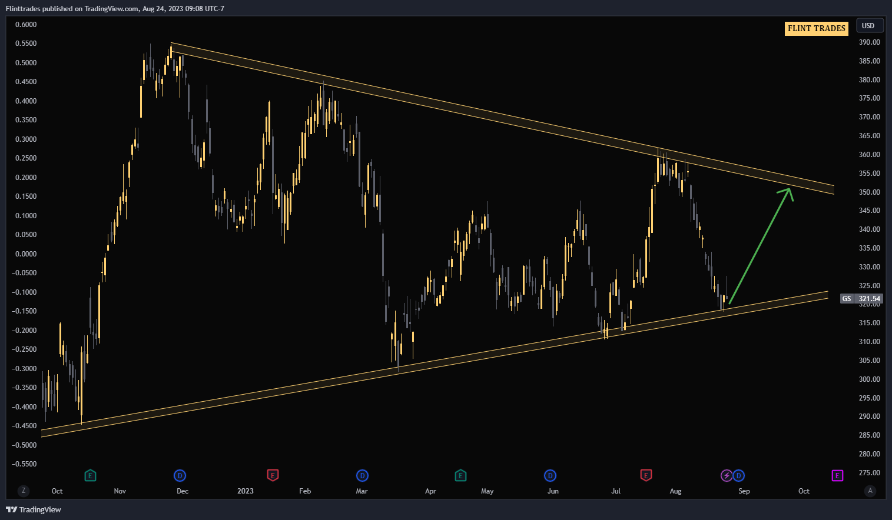Click the blue dividend marker near March
This screenshot has height=520, width=892.
coord(363,475)
